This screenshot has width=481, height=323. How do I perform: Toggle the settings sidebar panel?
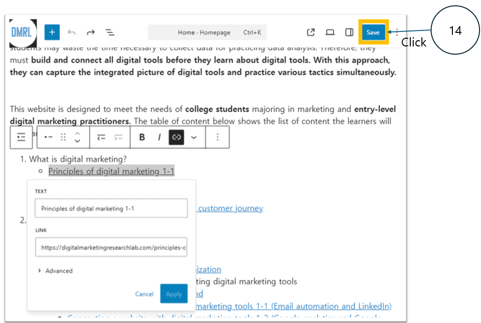tap(349, 32)
